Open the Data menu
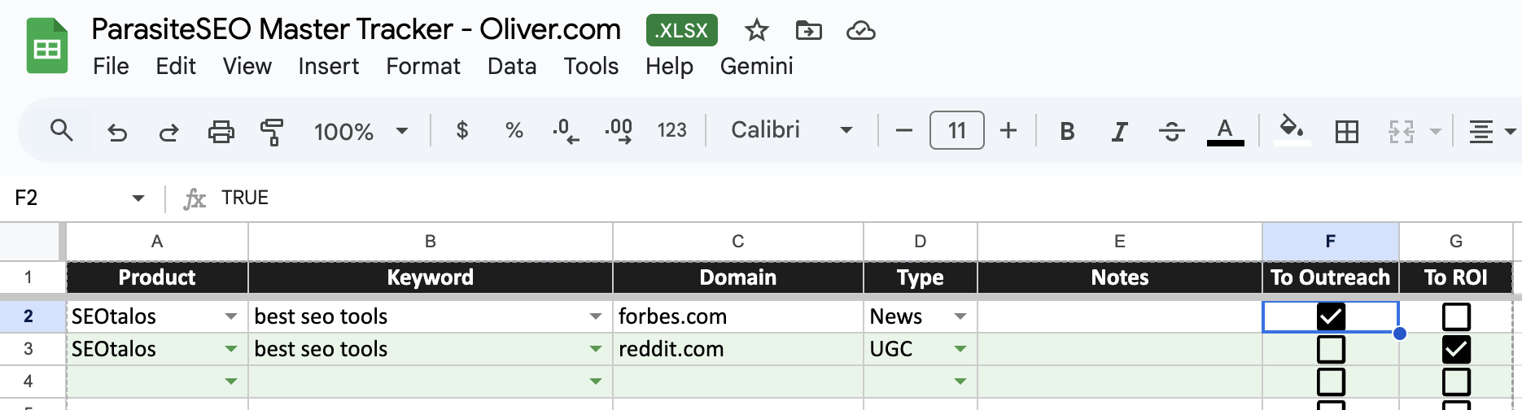The height and width of the screenshot is (410, 1522). (x=512, y=66)
